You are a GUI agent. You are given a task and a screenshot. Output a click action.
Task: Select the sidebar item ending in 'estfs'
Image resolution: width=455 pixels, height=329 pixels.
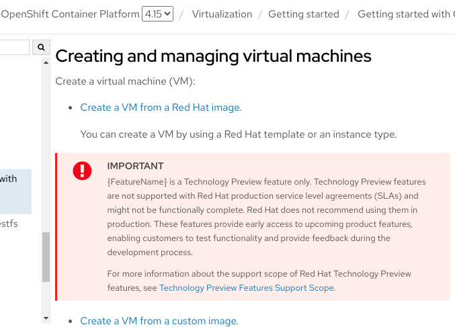pyautogui.click(x=9, y=224)
